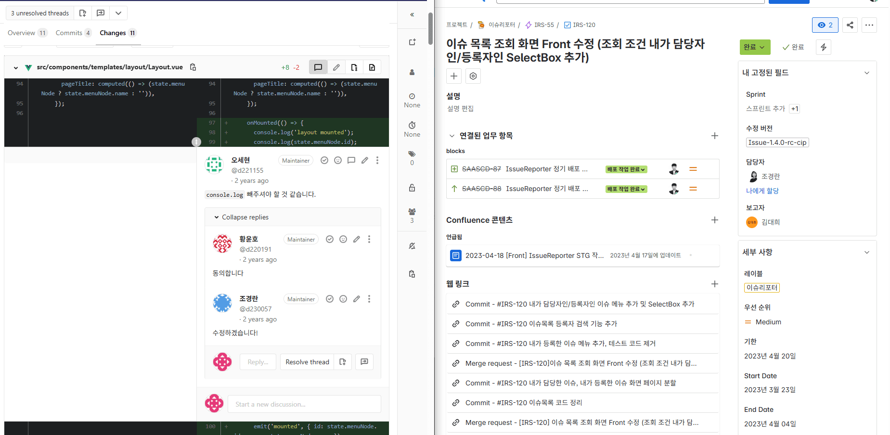Open the automation lightning bolt menu
Viewport: 890px width, 435px height.
point(824,47)
